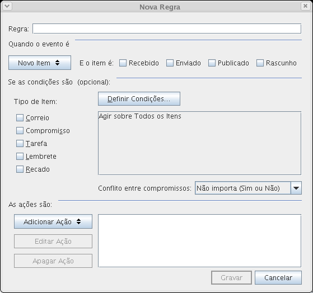Tick the Enviado checkbox
Image resolution: width=313 pixels, height=293 pixels.
[170, 63]
